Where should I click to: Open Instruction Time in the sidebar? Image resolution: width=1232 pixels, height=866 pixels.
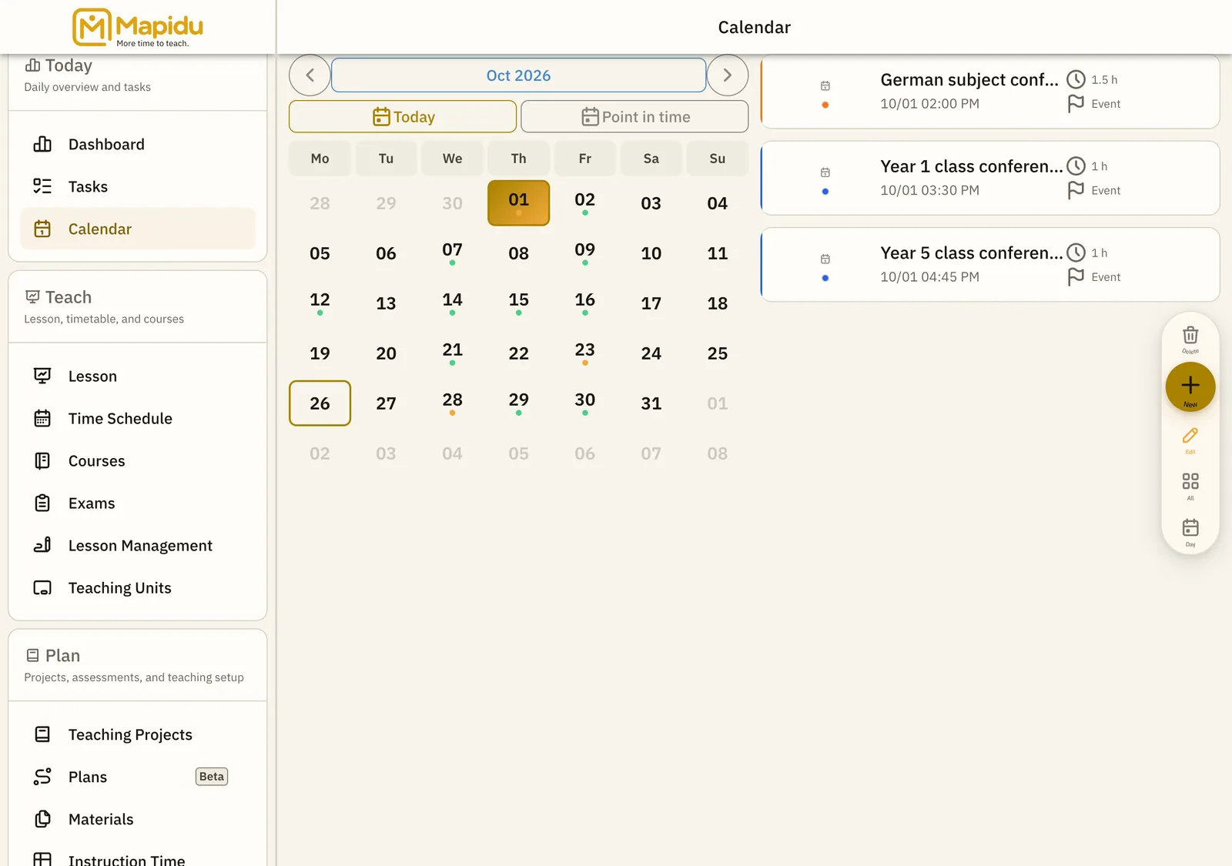coord(138,859)
